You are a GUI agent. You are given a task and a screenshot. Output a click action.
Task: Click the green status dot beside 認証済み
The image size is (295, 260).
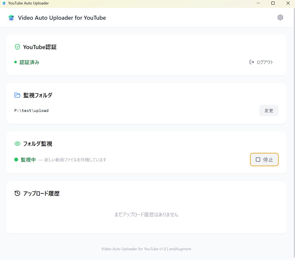(x=16, y=62)
